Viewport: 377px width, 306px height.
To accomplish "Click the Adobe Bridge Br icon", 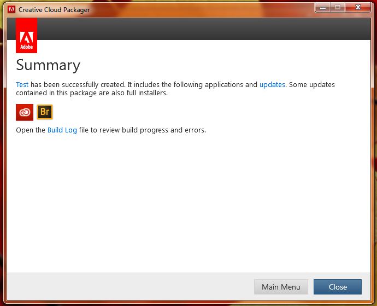I will [x=45, y=112].
